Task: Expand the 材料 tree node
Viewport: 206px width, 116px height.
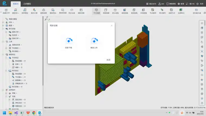Action: click(x=3, y=22)
